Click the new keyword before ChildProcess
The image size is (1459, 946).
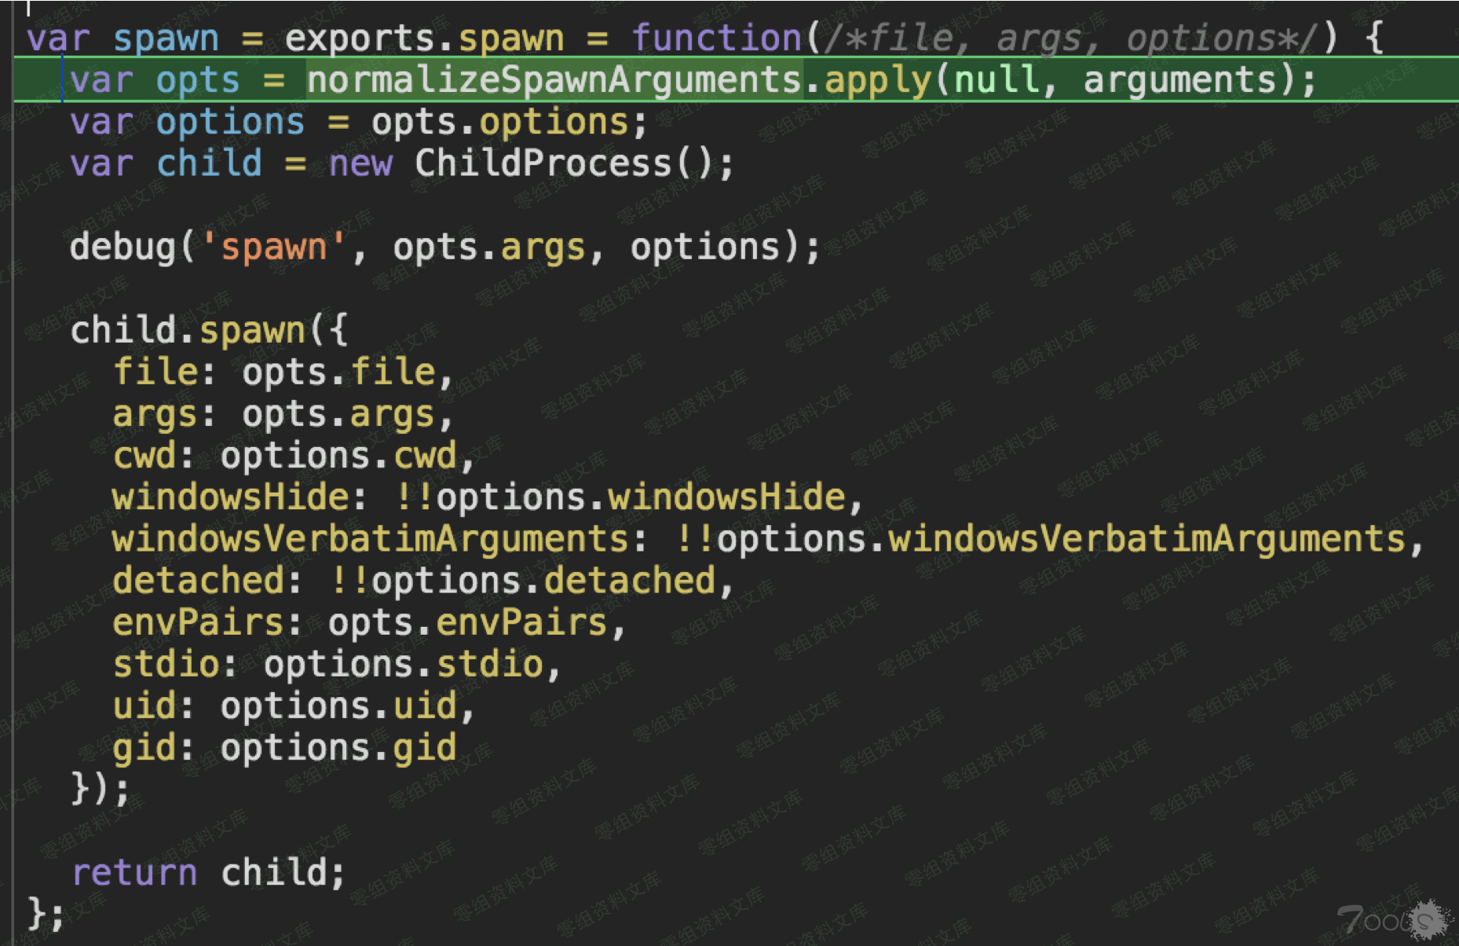360,163
